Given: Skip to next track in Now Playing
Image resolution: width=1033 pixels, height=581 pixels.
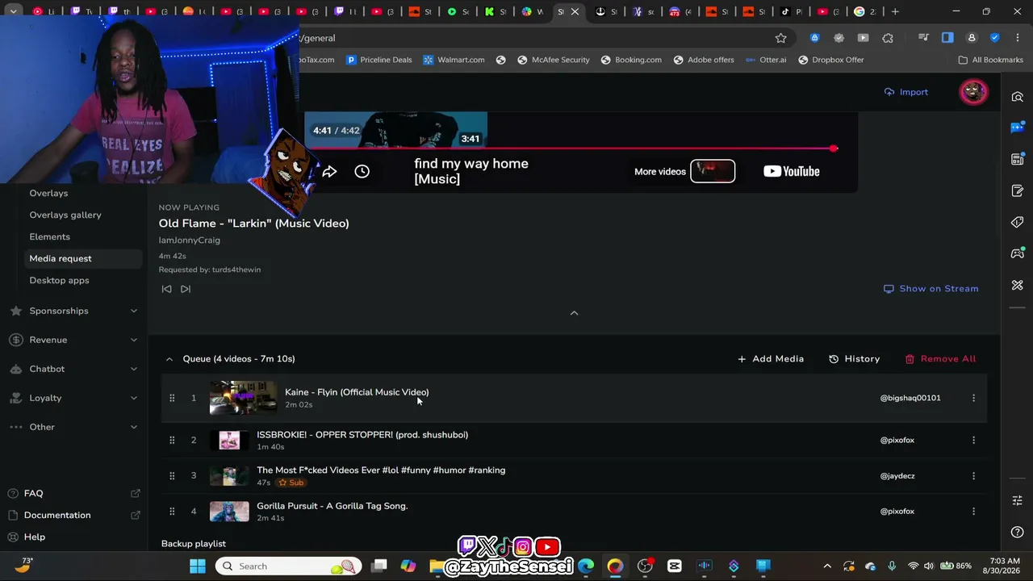Looking at the screenshot, I should tap(186, 289).
